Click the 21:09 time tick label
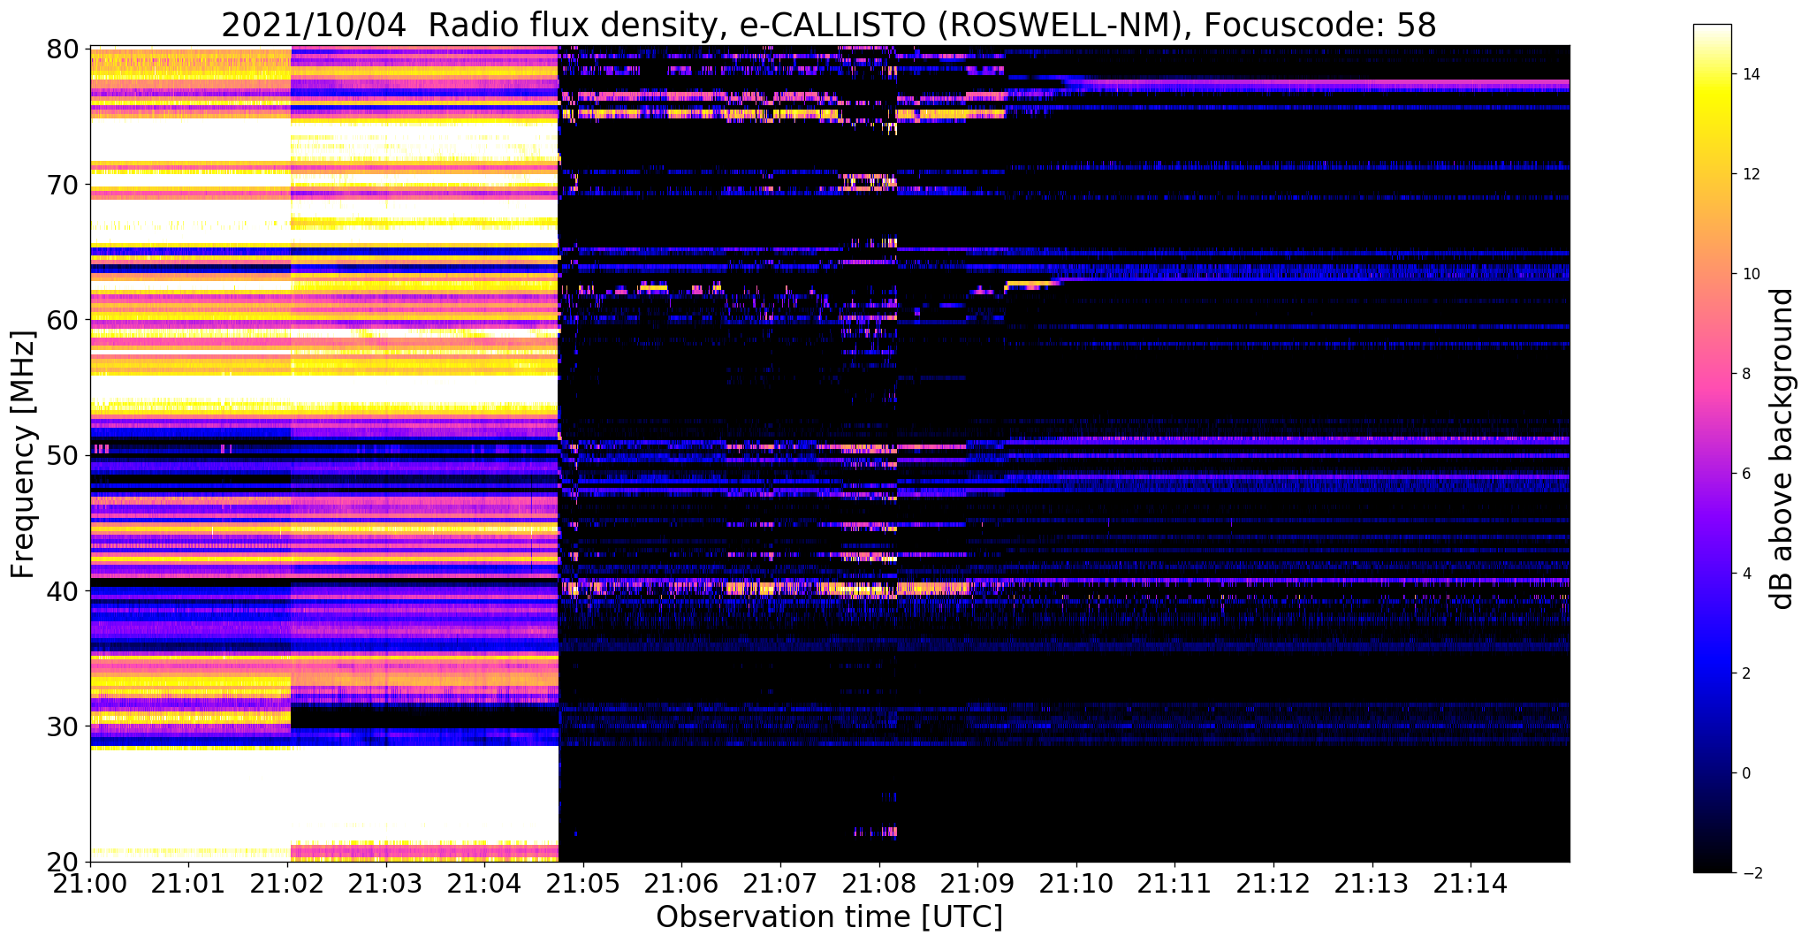Viewport: 1809px width, 943px height. click(977, 882)
